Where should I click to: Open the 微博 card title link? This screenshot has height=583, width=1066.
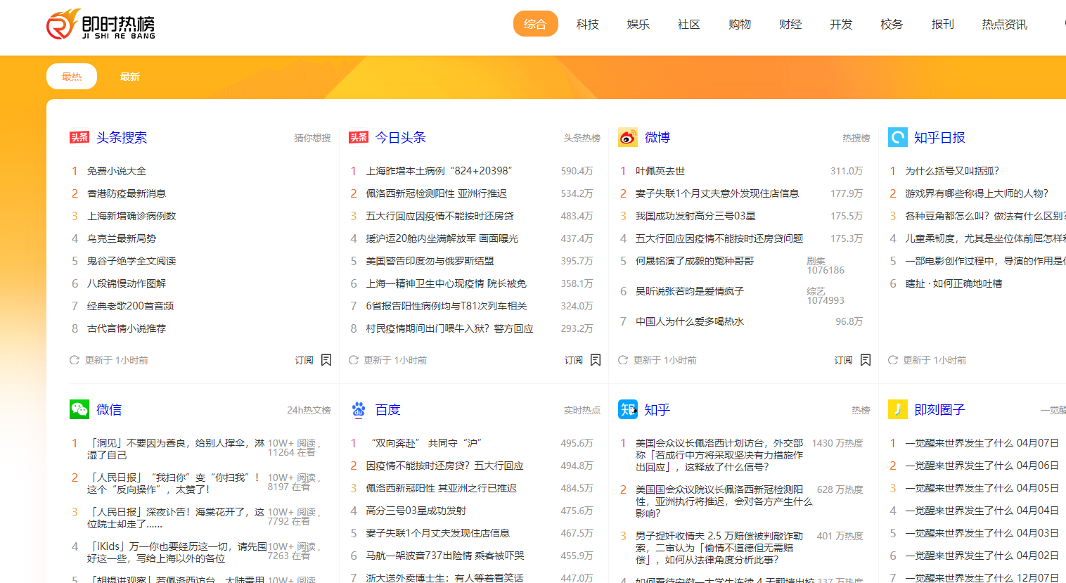click(x=657, y=137)
